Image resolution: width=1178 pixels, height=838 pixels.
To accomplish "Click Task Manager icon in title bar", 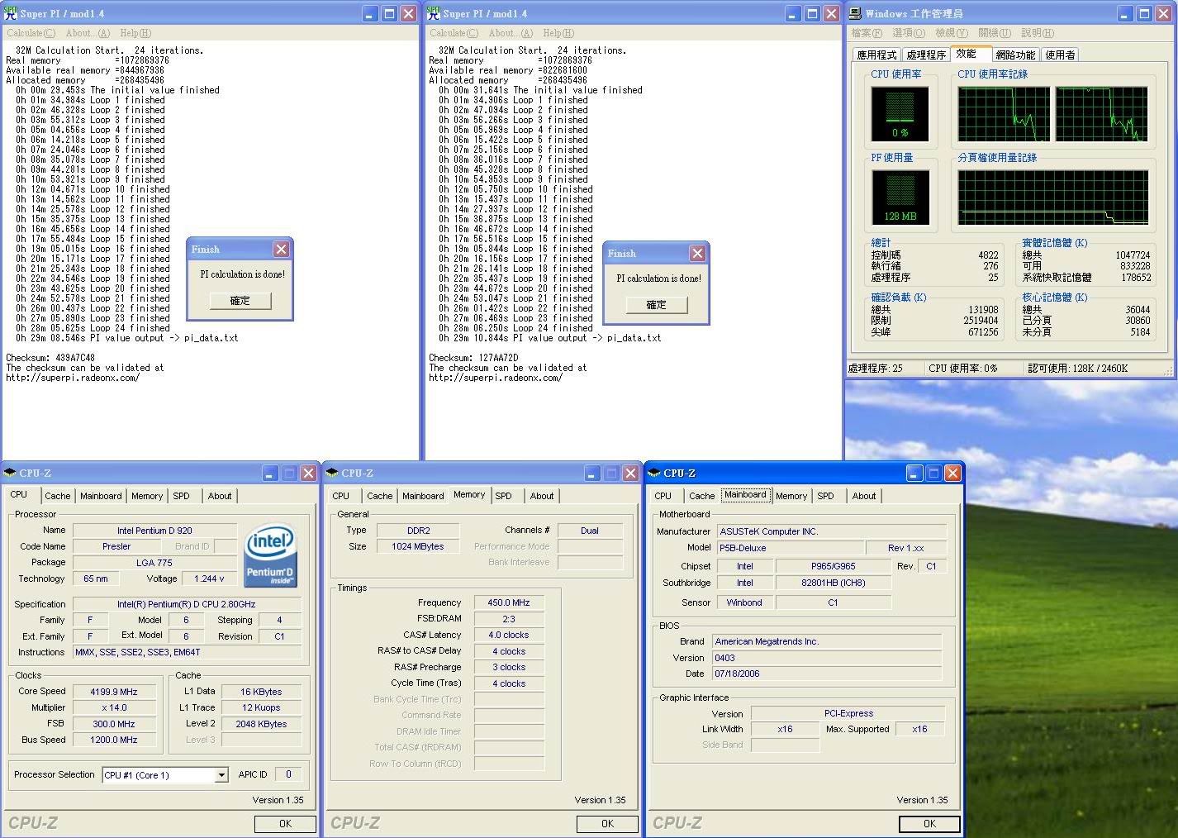I will (x=856, y=13).
